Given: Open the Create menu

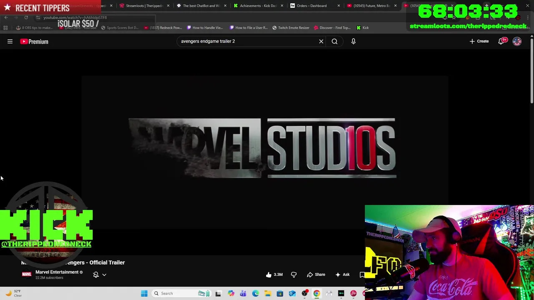Looking at the screenshot, I should pyautogui.click(x=479, y=41).
